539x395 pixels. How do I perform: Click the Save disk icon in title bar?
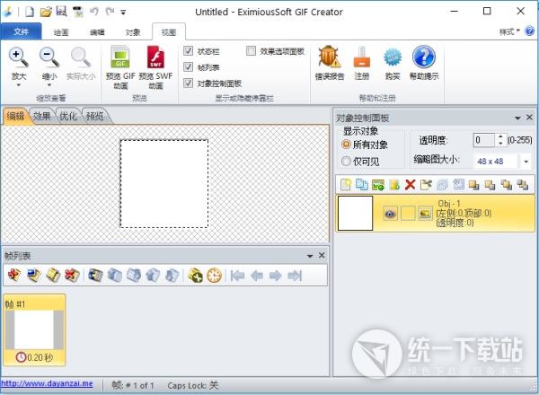pyautogui.click(x=61, y=12)
